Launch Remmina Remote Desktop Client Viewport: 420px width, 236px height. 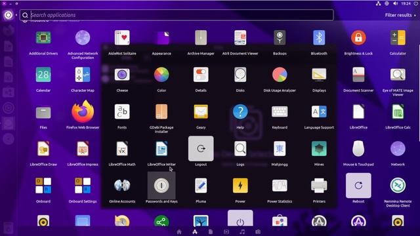[x=398, y=186]
